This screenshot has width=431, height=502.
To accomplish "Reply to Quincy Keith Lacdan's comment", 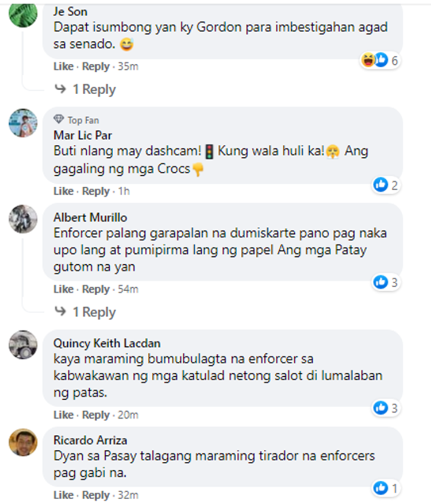I will tap(96, 415).
